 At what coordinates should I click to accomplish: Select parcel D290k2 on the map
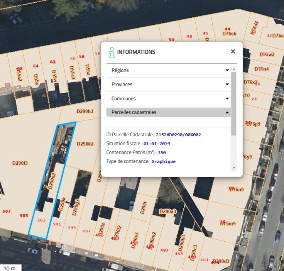click(85, 144)
